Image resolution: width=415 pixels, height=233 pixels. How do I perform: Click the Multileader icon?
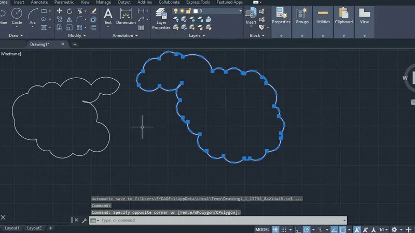(x=141, y=19)
